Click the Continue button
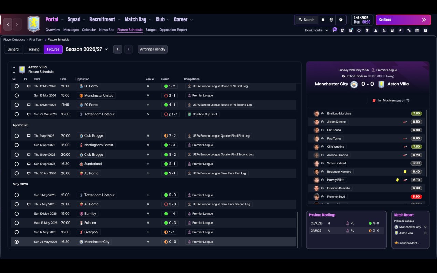This screenshot has height=273, width=437. [404, 20]
